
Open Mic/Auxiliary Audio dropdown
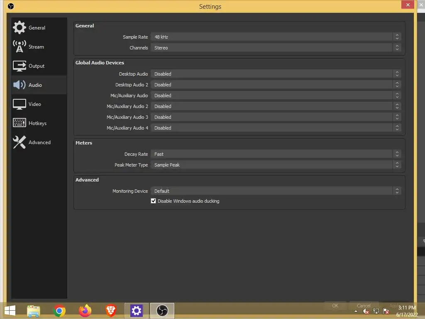(x=276, y=96)
